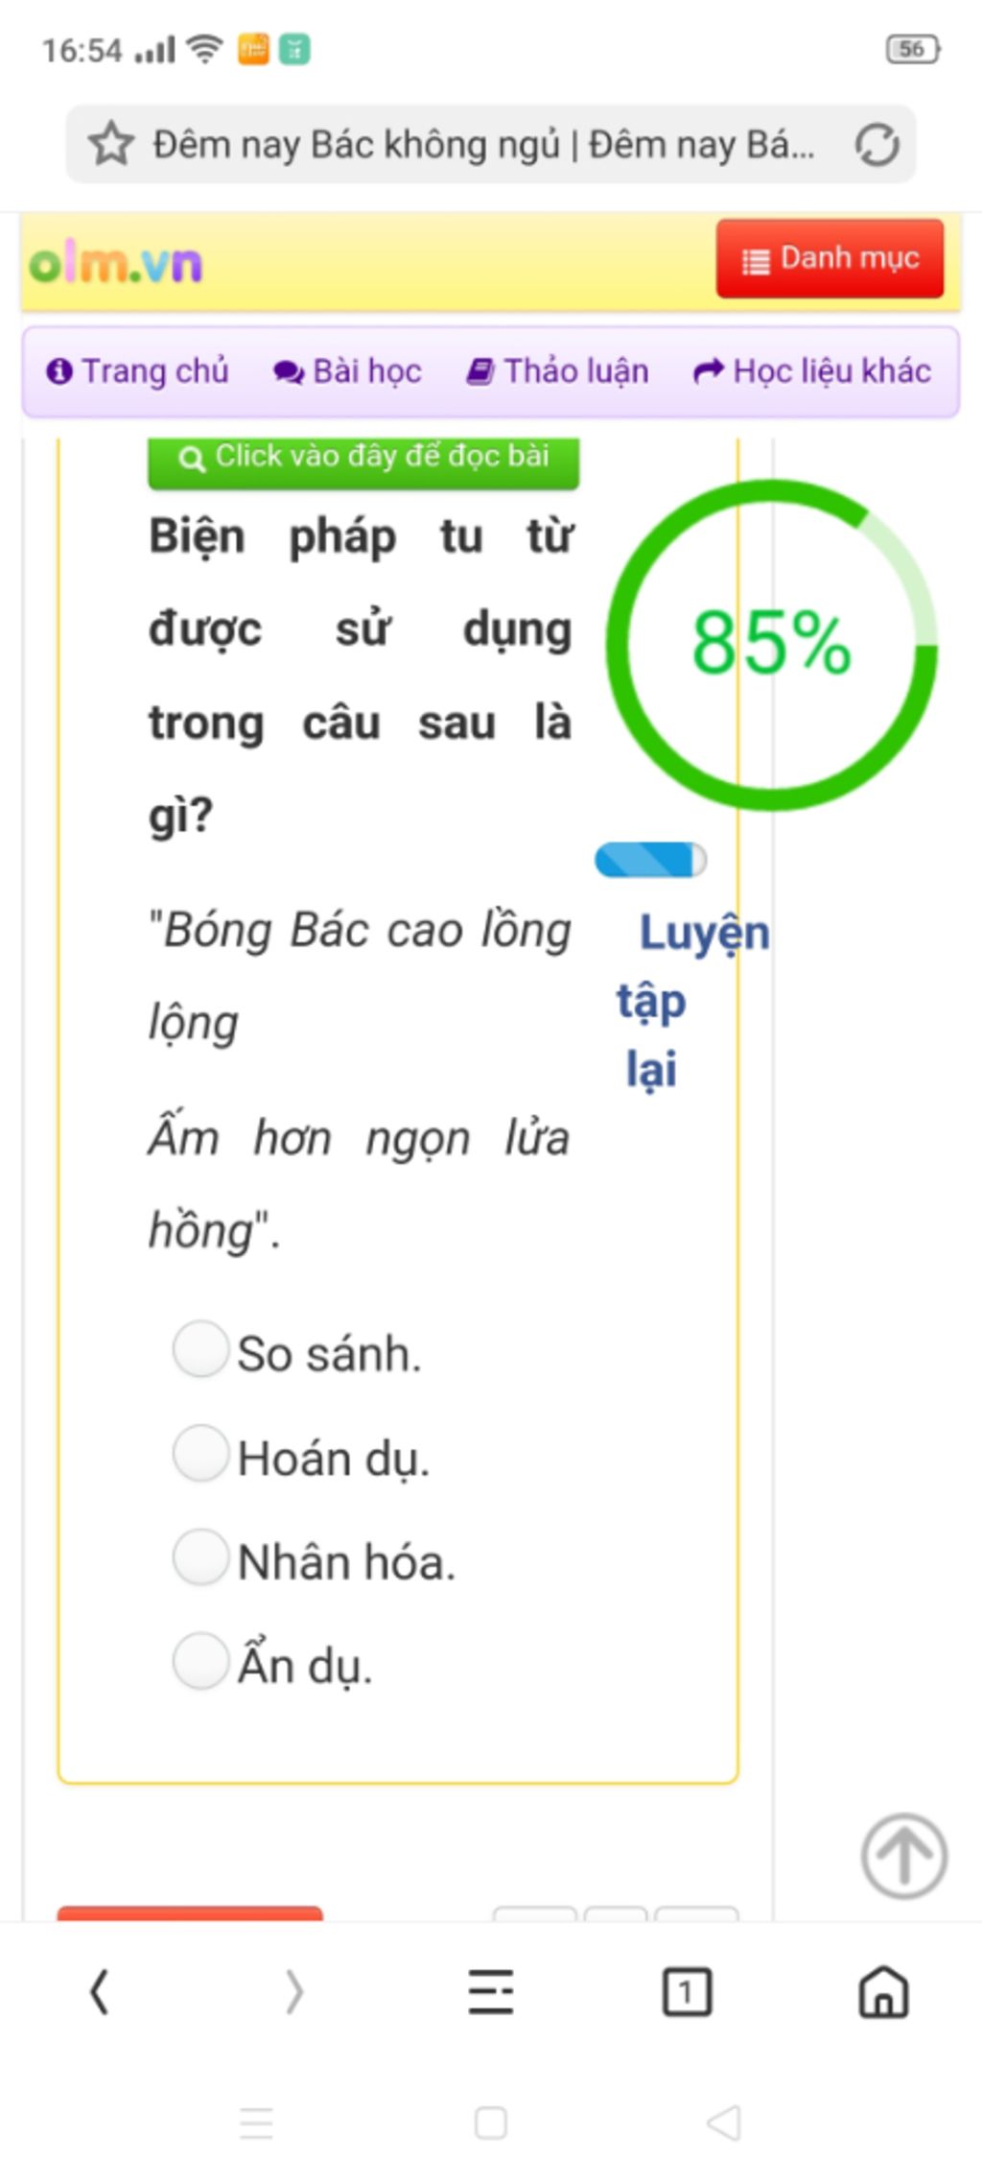Open Bài học in navigation bar
Viewport: 982px width, 2183px height.
pos(348,371)
